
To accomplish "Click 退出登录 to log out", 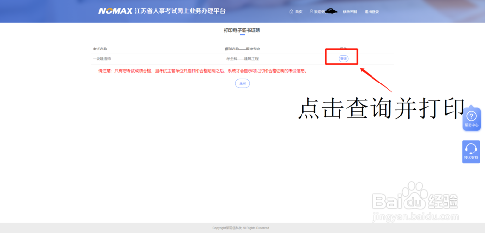I will click(372, 12).
